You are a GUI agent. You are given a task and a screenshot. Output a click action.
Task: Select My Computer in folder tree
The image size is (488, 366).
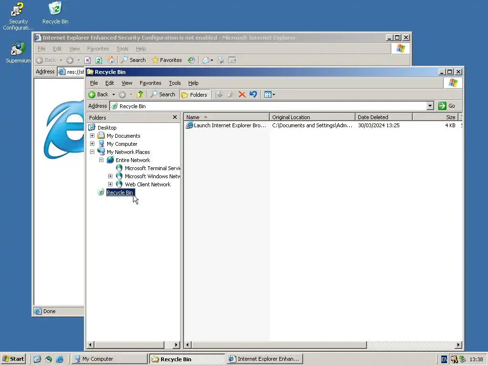click(122, 144)
